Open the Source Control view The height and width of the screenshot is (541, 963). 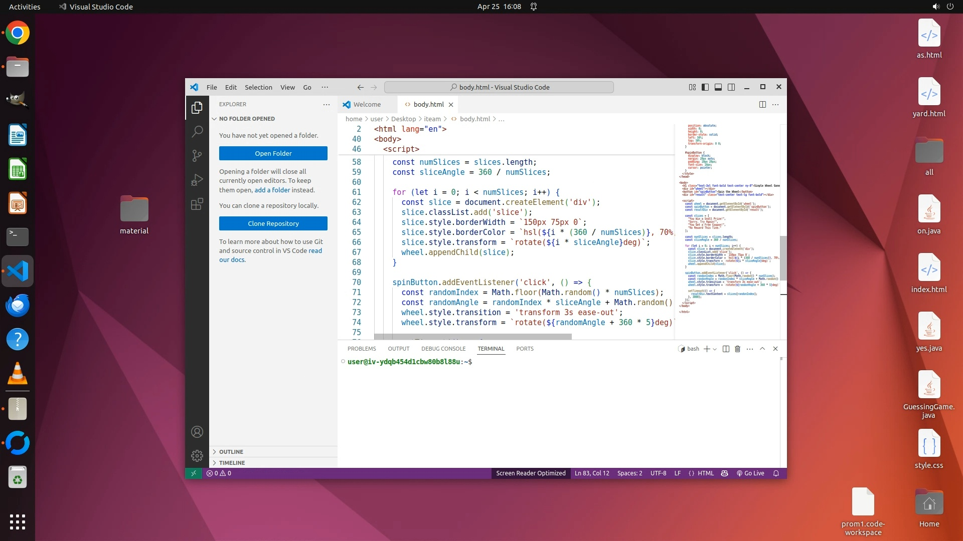click(x=197, y=156)
